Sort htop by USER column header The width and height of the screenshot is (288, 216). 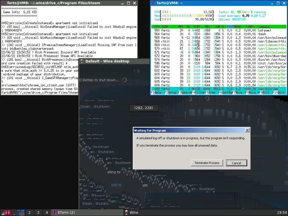point(165,27)
